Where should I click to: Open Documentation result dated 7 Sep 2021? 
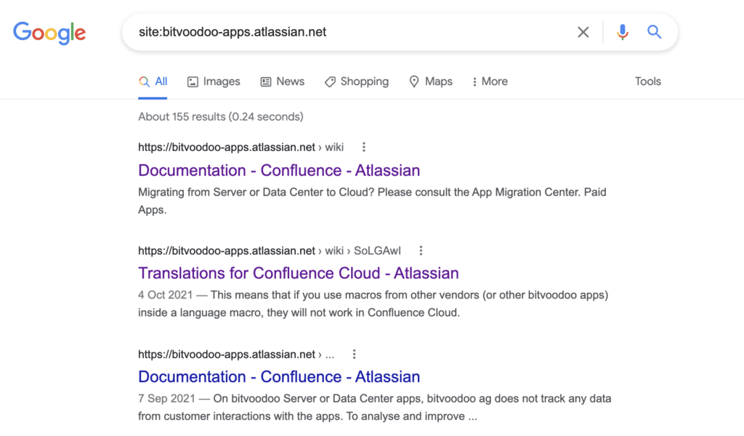(279, 376)
